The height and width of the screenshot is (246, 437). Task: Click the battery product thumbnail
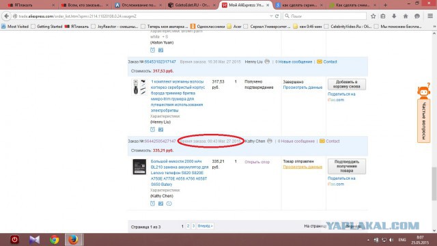click(x=139, y=167)
